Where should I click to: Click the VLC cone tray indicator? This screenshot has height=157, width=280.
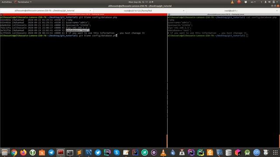[232, 2]
